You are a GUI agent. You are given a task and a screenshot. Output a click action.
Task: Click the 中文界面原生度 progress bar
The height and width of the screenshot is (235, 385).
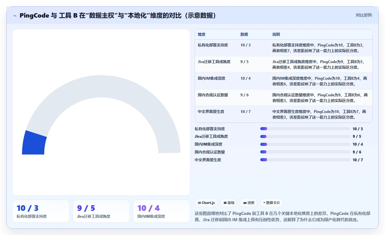pos(305,160)
